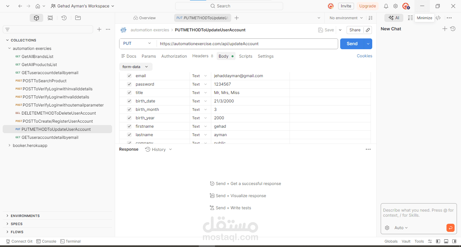Toggle the bottom pane layout icon in status bar
461x247 pixels.
[x=446, y=241]
